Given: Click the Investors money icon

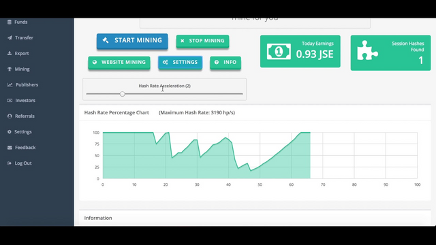Looking at the screenshot, I should pos(10,100).
